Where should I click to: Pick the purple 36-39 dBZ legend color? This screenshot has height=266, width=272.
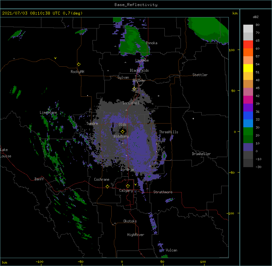(248, 107)
